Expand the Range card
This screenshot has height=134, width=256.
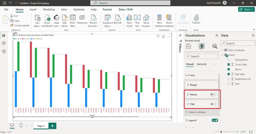click(x=188, y=85)
